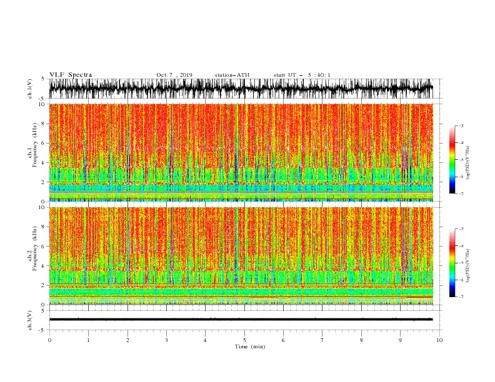Click the time axis tick label '9'
The width and height of the screenshot is (495, 382).
(x=400, y=340)
